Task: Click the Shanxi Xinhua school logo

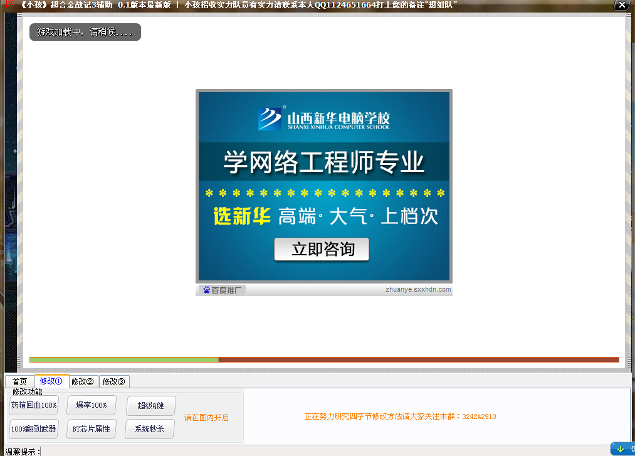Action: coord(324,119)
